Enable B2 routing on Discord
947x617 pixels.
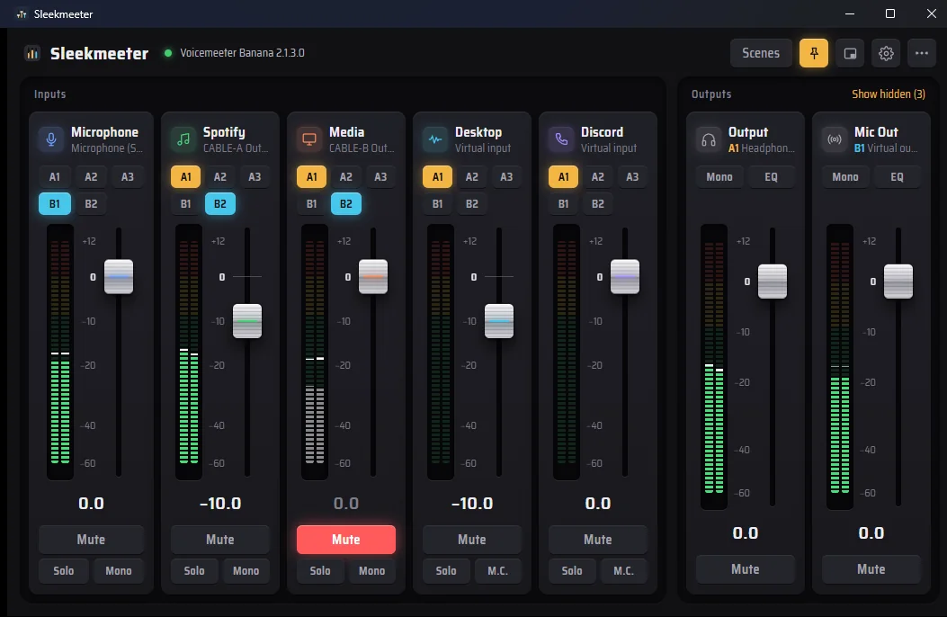(x=598, y=203)
